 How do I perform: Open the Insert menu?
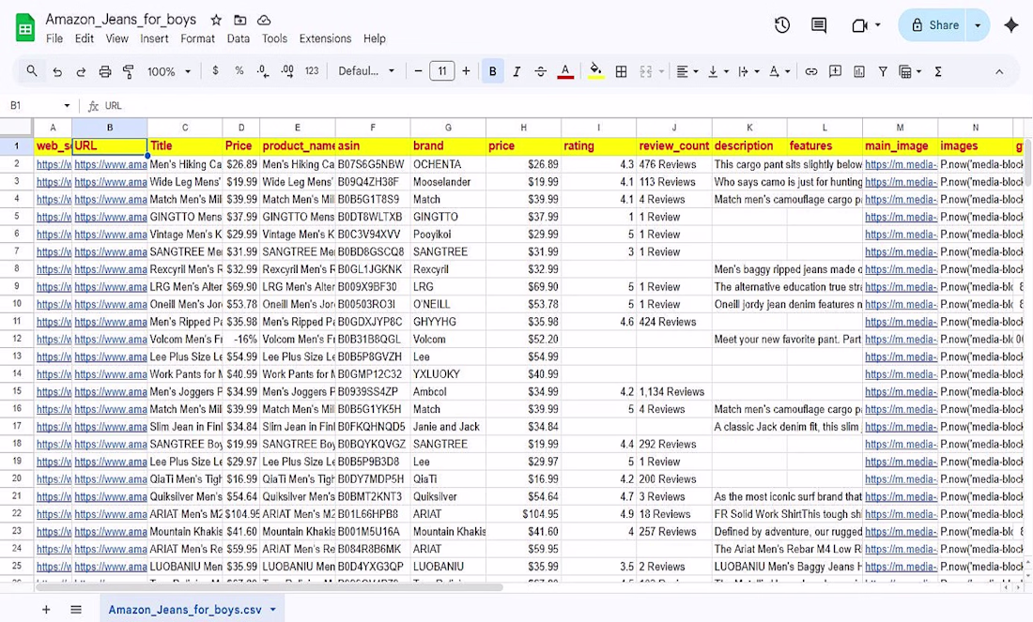[x=154, y=38]
